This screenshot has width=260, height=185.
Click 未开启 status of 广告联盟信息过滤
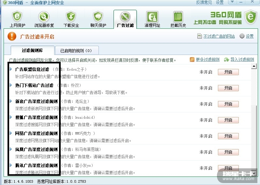(x=206, y=72)
